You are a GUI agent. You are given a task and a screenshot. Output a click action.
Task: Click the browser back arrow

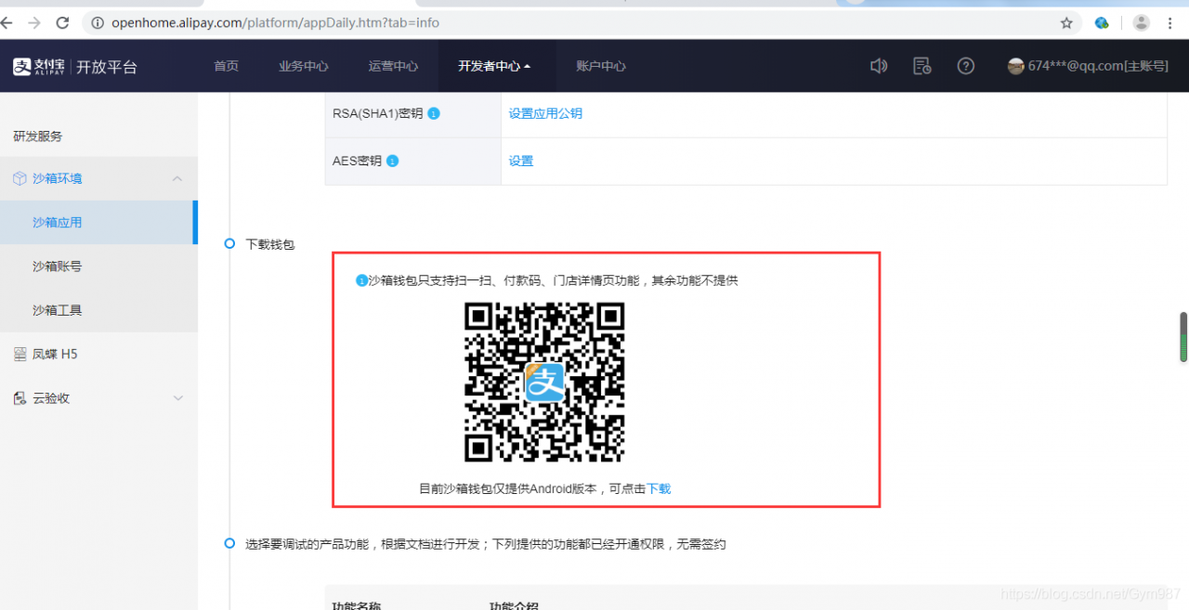coord(7,22)
